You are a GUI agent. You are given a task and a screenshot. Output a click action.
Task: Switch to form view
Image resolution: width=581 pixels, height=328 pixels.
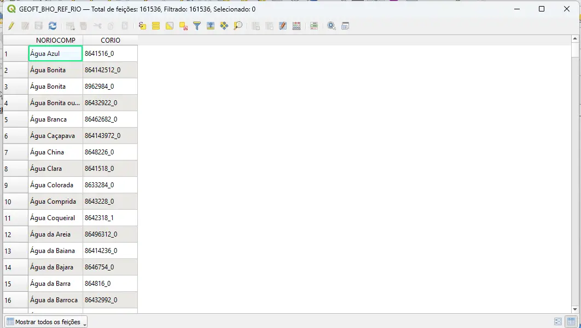coord(558,321)
